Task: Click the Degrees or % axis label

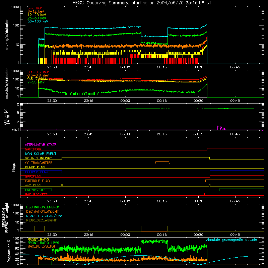Action: 9,251
